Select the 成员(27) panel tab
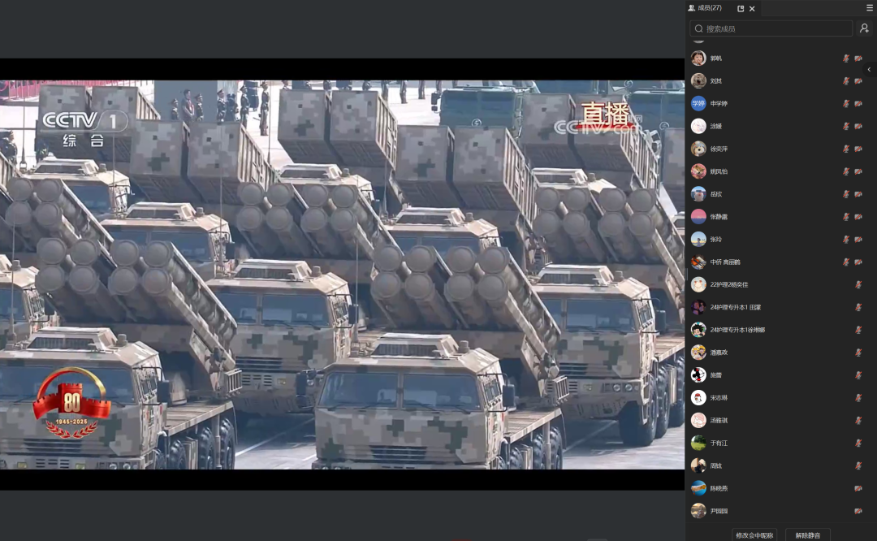The height and width of the screenshot is (541, 877). click(x=705, y=8)
